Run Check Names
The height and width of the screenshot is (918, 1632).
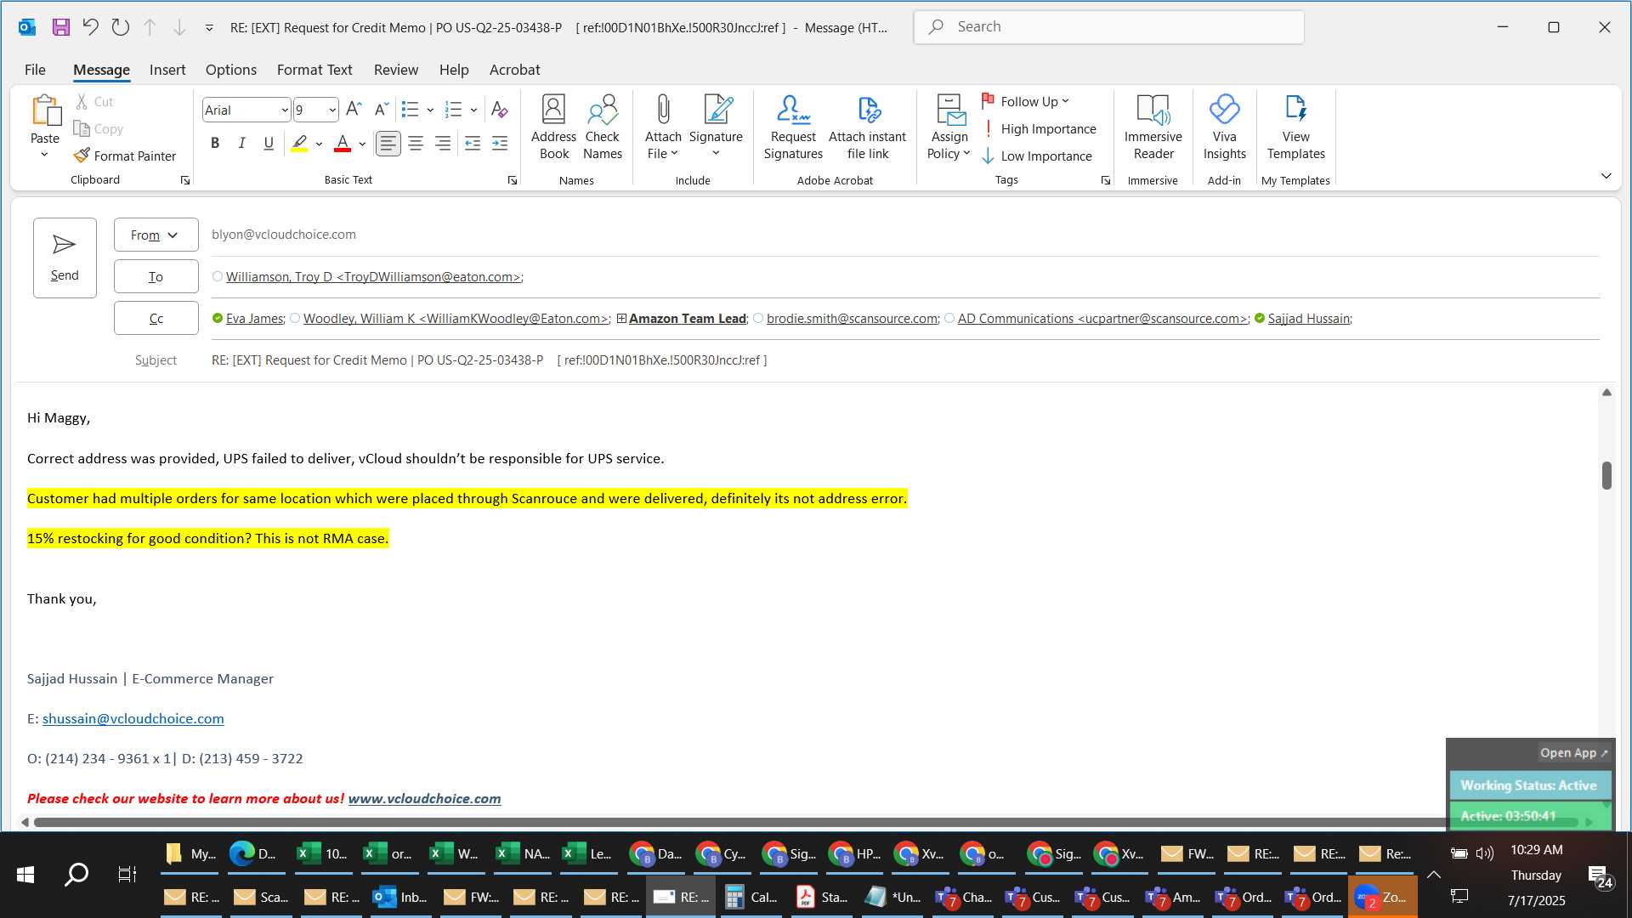[x=603, y=127]
